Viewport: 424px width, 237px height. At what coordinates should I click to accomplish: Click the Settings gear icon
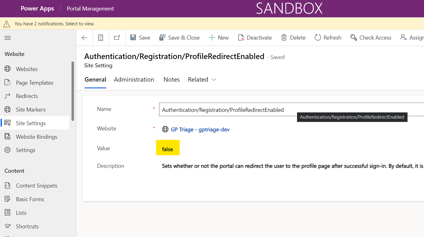coord(7,150)
